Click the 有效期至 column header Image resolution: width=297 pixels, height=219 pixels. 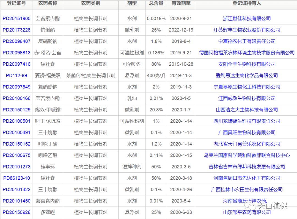pos(181,4)
